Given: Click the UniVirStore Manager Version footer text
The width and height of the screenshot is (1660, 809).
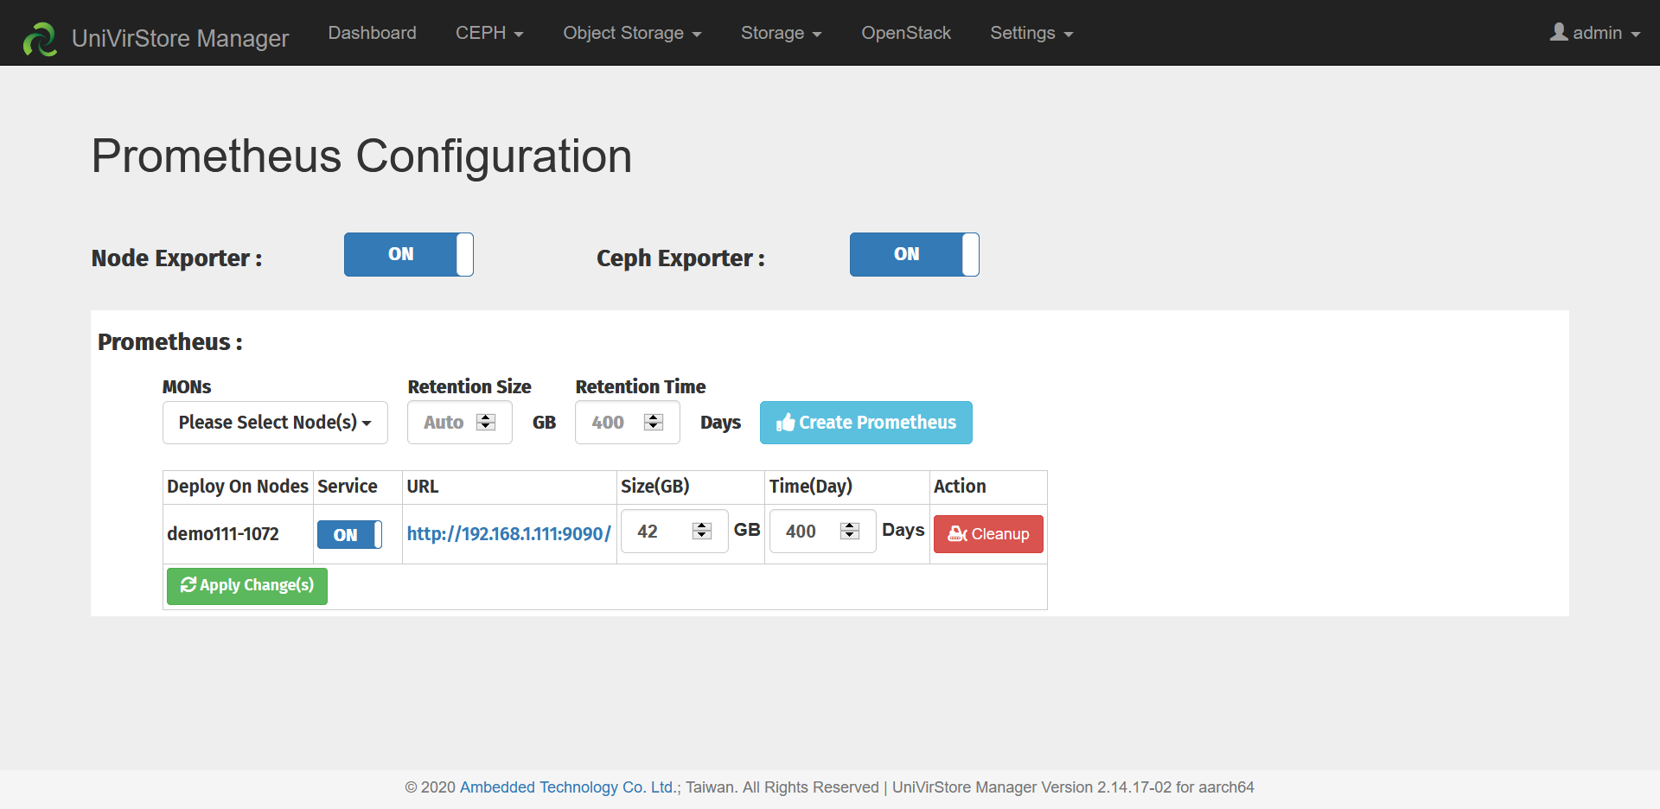Looking at the screenshot, I should 1073,787.
